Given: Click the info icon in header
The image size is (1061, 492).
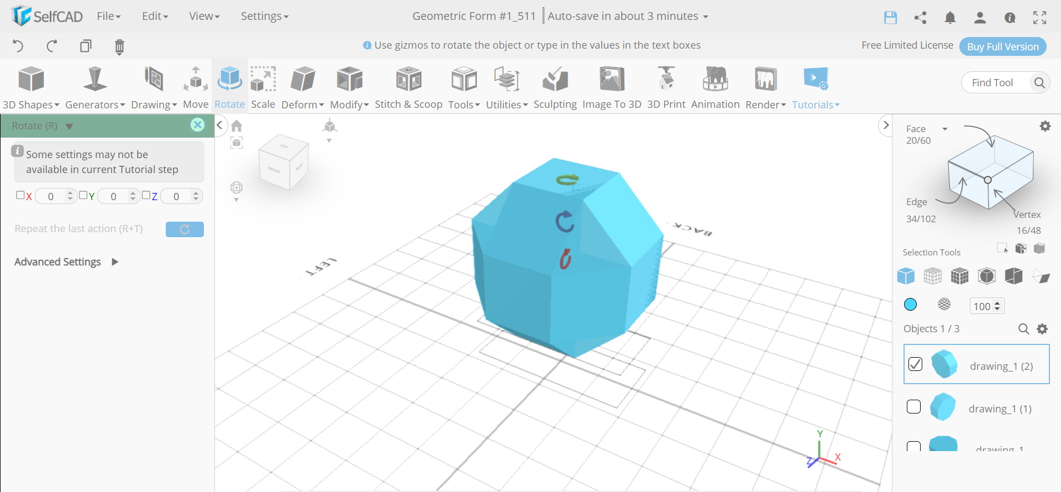Looking at the screenshot, I should (1010, 18).
